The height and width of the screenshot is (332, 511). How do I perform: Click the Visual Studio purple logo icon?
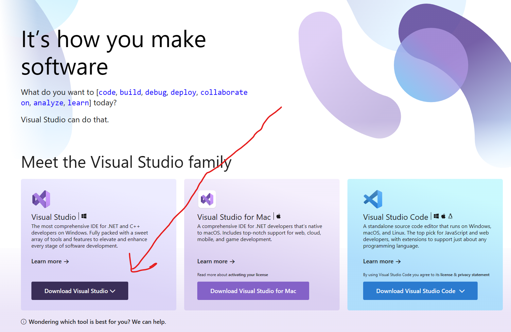click(41, 199)
